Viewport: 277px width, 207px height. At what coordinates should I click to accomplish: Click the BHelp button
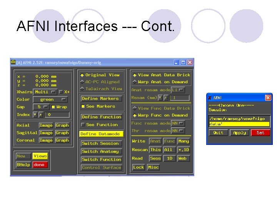(x=23, y=165)
